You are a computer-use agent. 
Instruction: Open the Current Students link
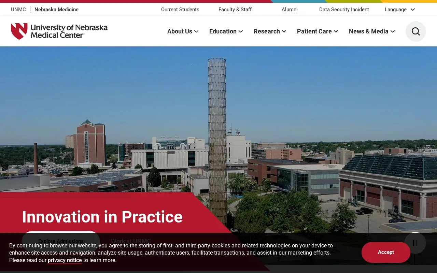[x=180, y=10]
